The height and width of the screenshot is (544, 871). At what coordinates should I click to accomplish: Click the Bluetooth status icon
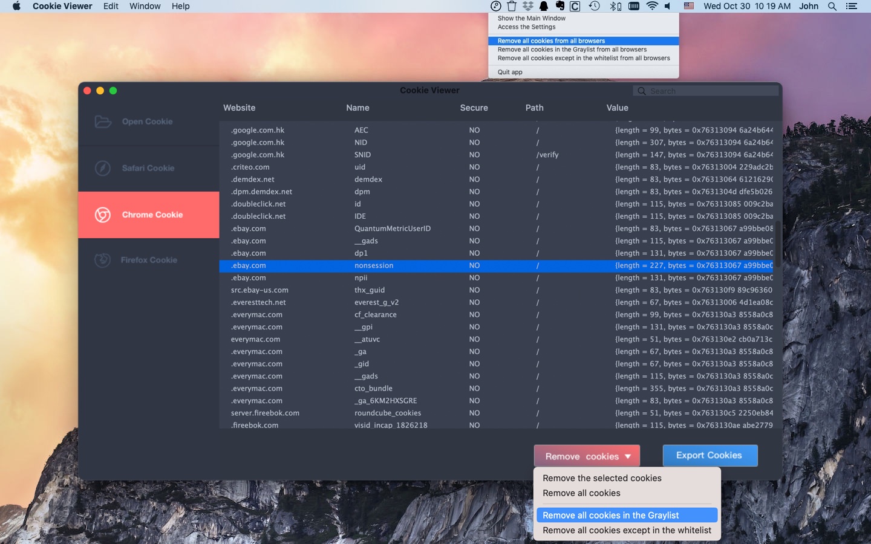[615, 6]
